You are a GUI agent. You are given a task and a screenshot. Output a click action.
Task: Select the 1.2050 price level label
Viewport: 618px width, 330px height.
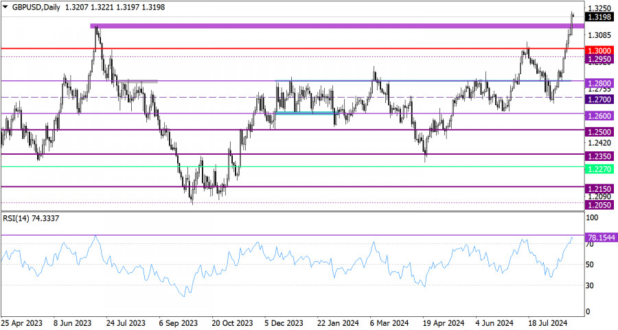point(599,205)
